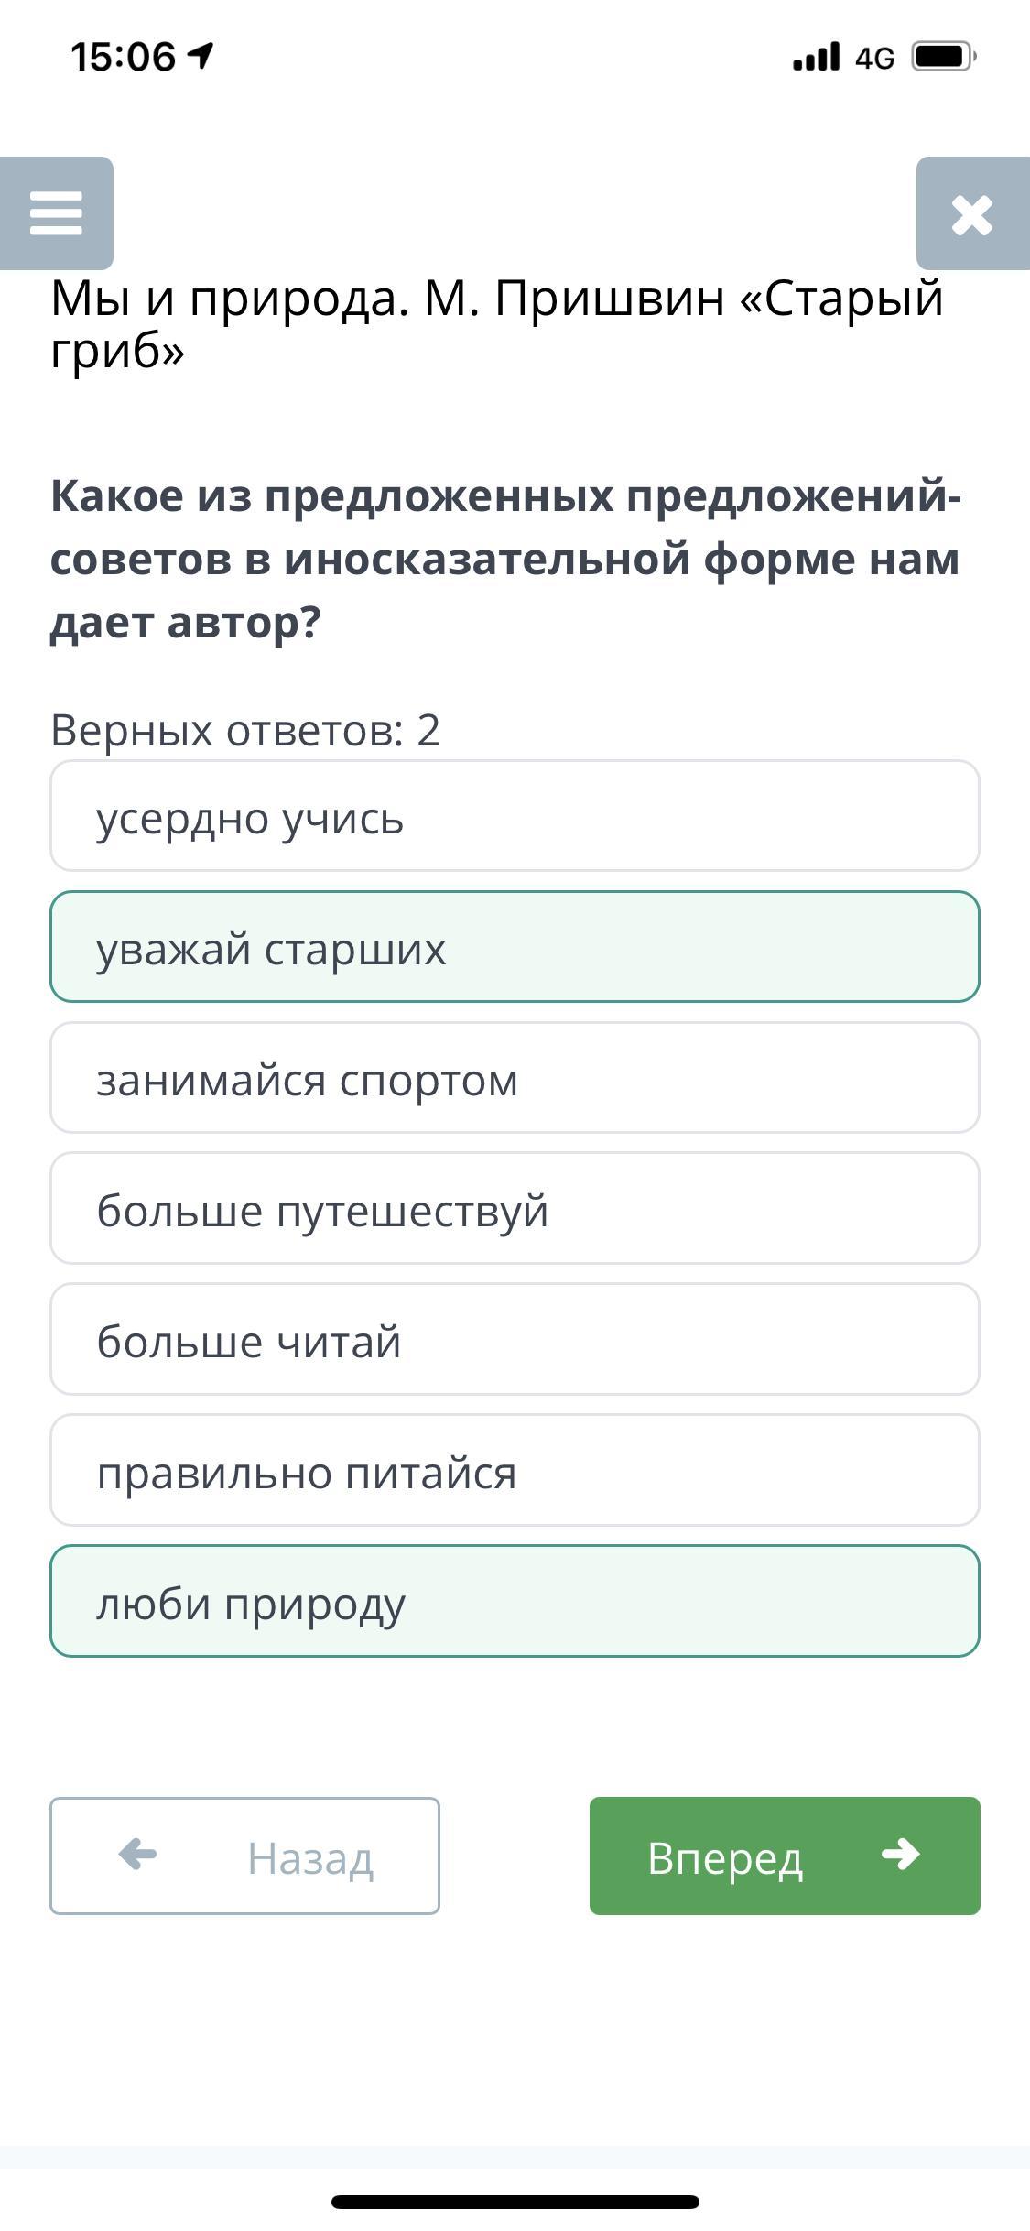Tap the 15:06 clock in status bar

tap(123, 57)
